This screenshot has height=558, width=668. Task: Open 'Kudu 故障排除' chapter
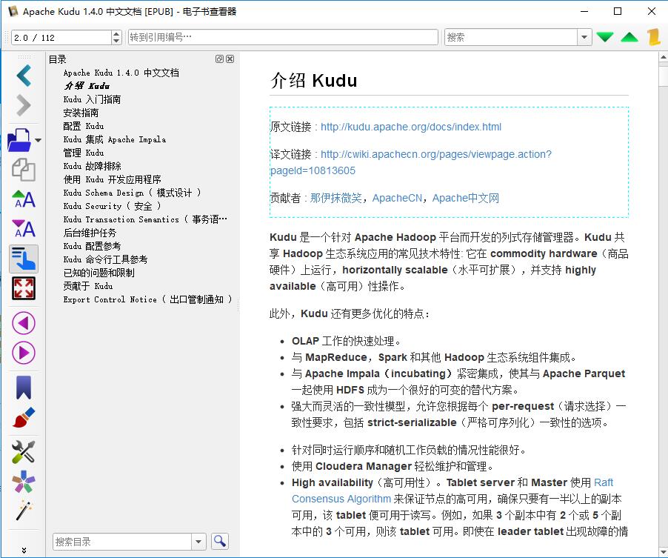pyautogui.click(x=93, y=166)
